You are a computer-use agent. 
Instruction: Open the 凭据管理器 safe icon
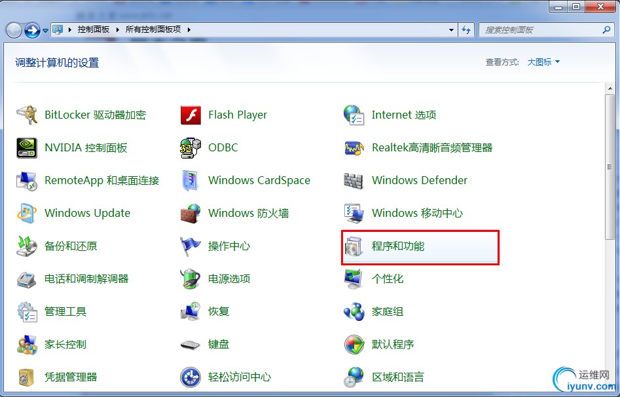click(26, 377)
